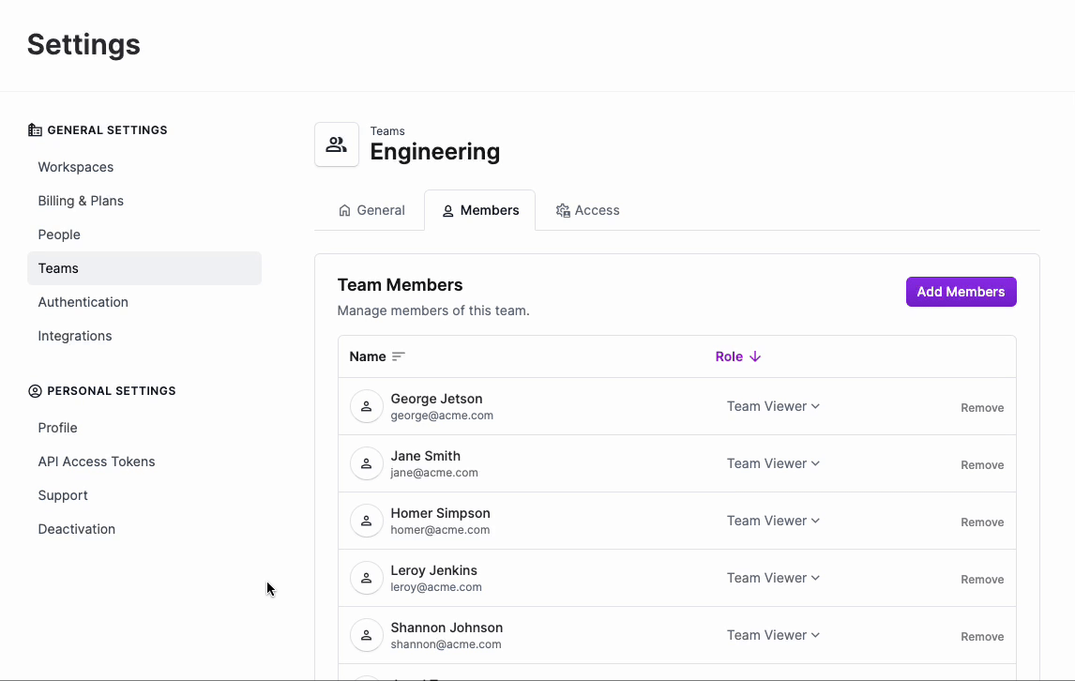The width and height of the screenshot is (1075, 681).
Task: Click the sort icon next to Name column
Action: [399, 356]
